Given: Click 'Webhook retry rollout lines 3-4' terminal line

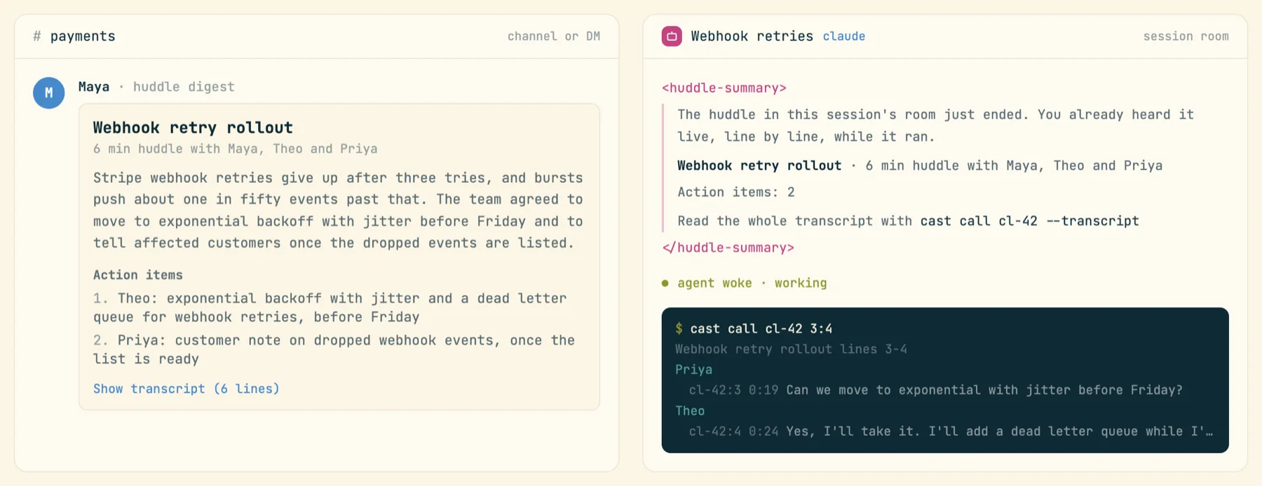Looking at the screenshot, I should (791, 349).
